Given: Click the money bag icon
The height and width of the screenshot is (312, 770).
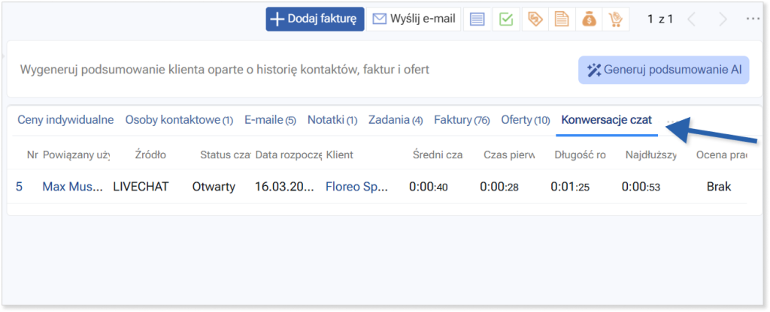Looking at the screenshot, I should [590, 19].
